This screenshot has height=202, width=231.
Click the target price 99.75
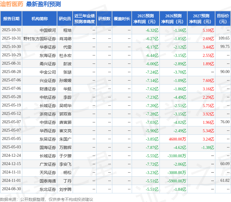(225, 46)
